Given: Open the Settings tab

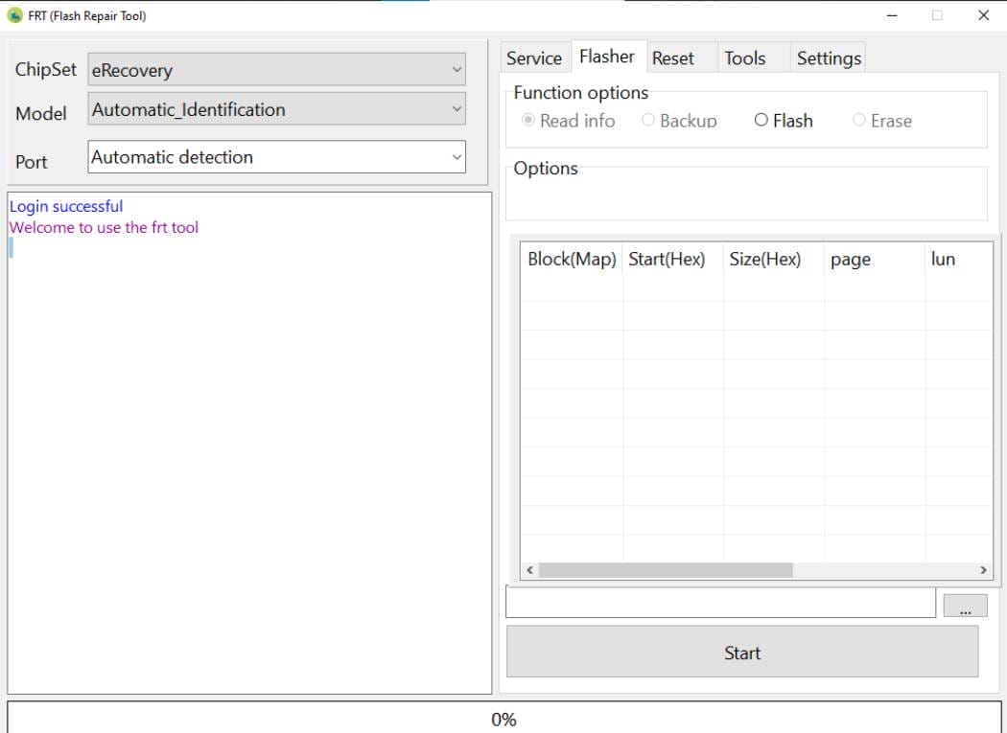Looking at the screenshot, I should [x=828, y=57].
